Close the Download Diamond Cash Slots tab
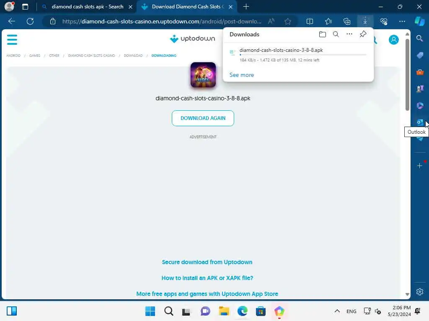The image size is (429, 321). [x=231, y=7]
